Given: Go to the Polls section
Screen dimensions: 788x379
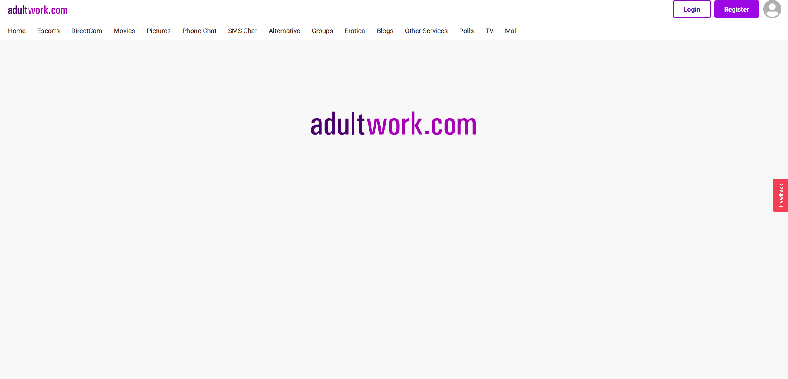Looking at the screenshot, I should [466, 31].
